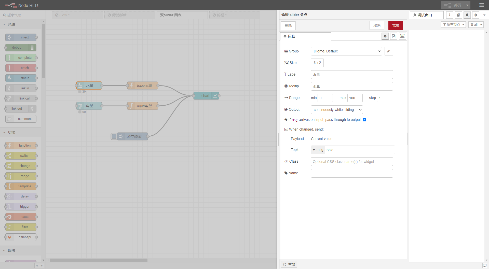Click the 删除 button to delete node
The height and width of the screenshot is (269, 489).
click(x=288, y=25)
